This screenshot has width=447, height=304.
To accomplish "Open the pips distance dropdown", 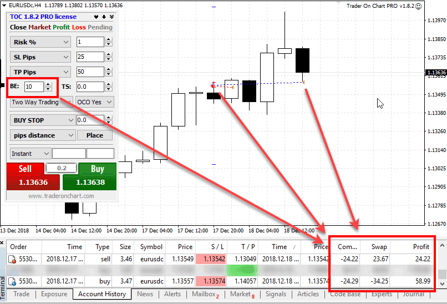I will [43, 135].
